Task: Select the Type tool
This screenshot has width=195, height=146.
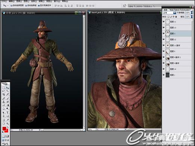Action: point(8,113)
